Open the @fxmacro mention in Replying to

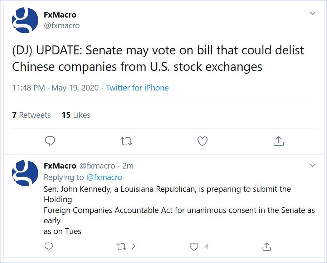point(104,177)
